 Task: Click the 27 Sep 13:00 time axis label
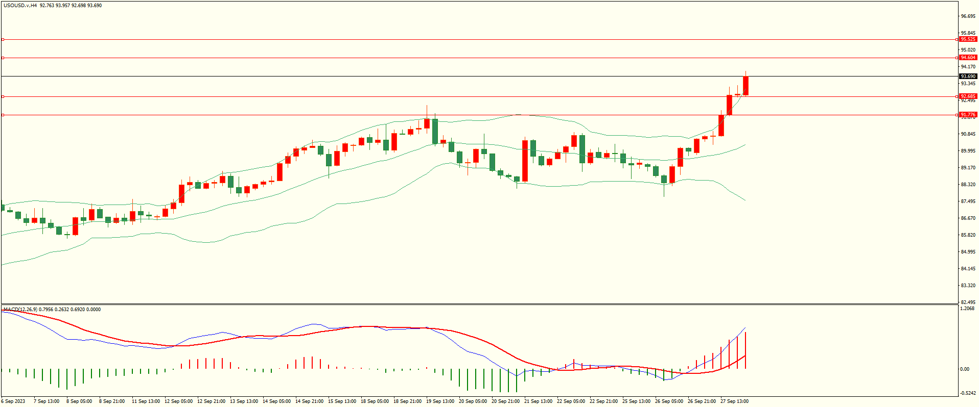[734, 401]
